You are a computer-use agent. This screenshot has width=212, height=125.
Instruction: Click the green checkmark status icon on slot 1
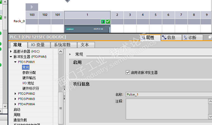108,22
